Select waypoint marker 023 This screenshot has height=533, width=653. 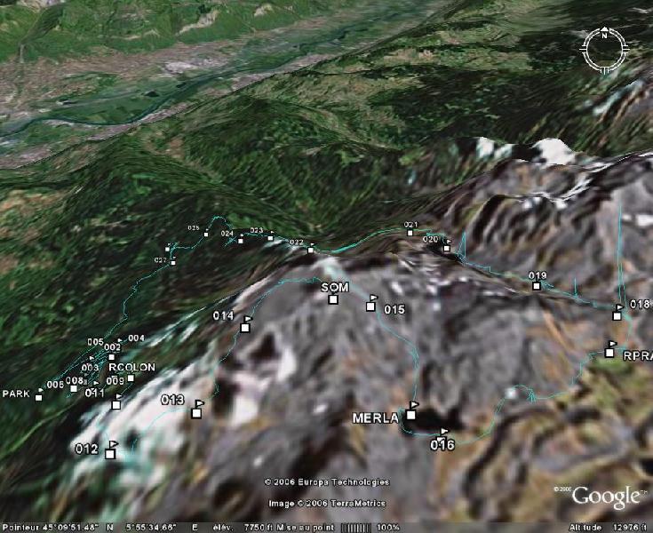click(x=271, y=238)
